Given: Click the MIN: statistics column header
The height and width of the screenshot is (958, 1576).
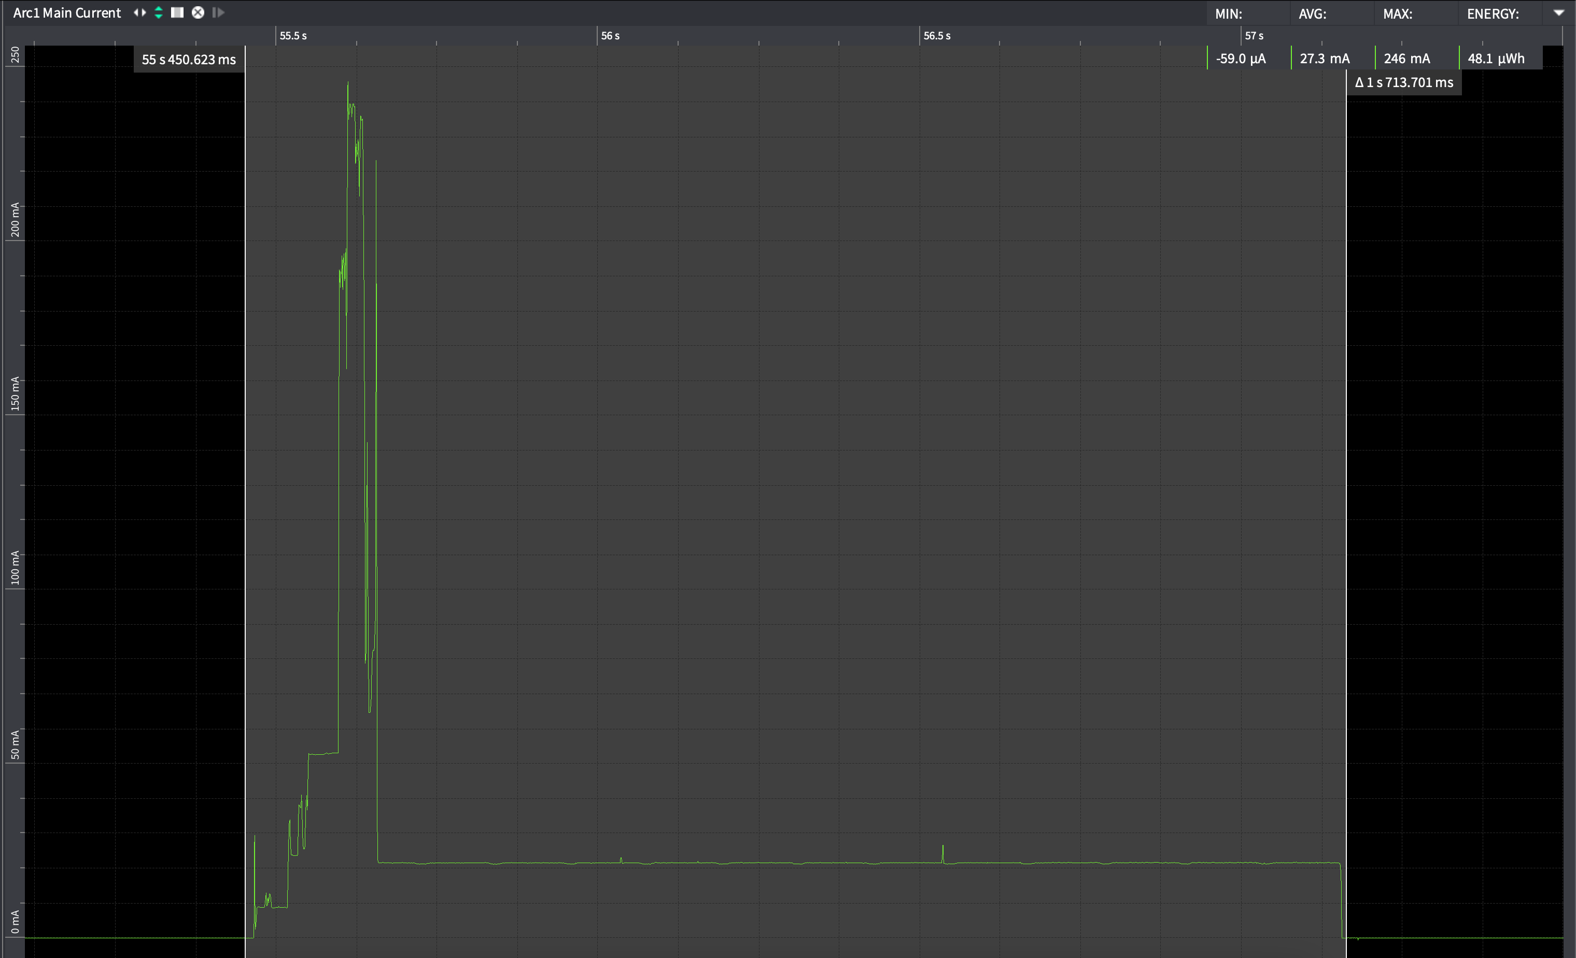Looking at the screenshot, I should [x=1228, y=14].
